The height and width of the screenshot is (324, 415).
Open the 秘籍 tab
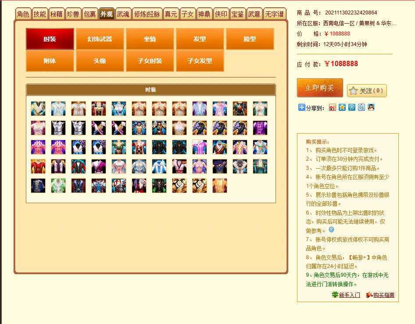point(57,14)
